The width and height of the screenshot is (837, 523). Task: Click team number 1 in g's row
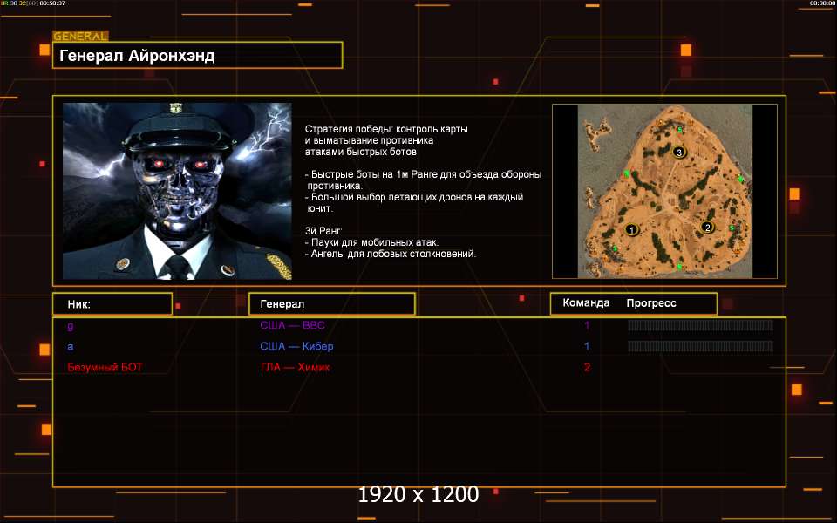pyautogui.click(x=587, y=325)
